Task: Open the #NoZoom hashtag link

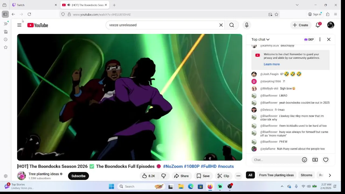Action: coord(173,166)
